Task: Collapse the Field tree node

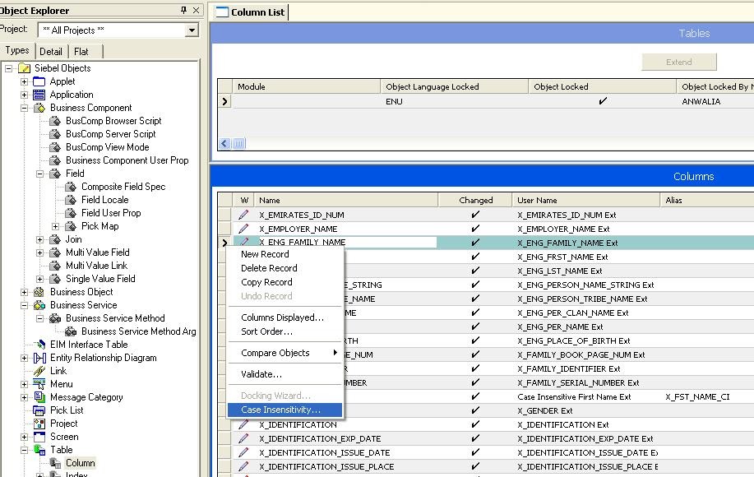Action: pyautogui.click(x=39, y=174)
